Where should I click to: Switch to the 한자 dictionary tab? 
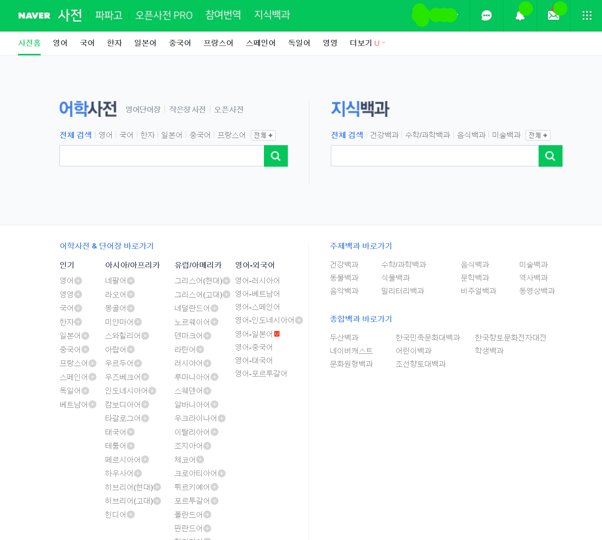click(114, 43)
